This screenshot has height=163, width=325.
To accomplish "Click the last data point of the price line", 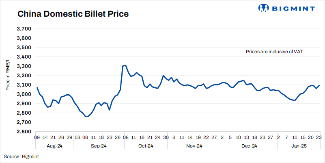I will 319,85.
